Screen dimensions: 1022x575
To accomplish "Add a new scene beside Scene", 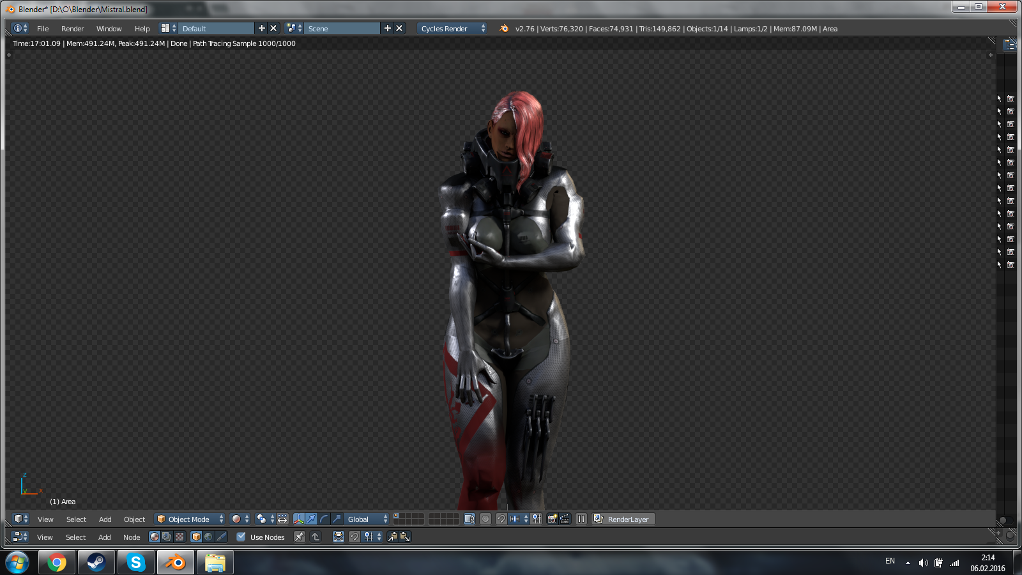I will [387, 28].
